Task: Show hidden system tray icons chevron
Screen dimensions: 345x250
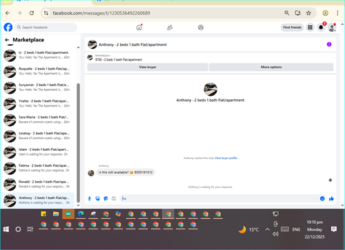Action: pos(267,229)
